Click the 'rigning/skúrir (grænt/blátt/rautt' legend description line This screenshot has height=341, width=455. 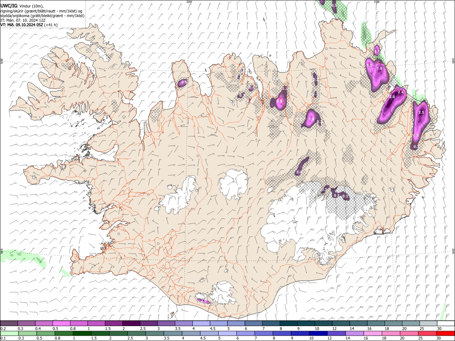pos(41,11)
